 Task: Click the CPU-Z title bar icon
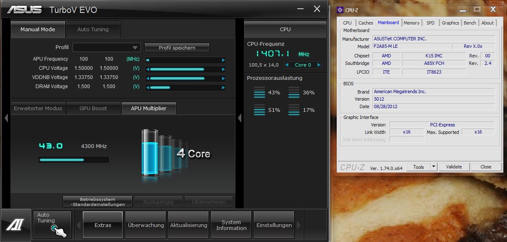point(340,9)
